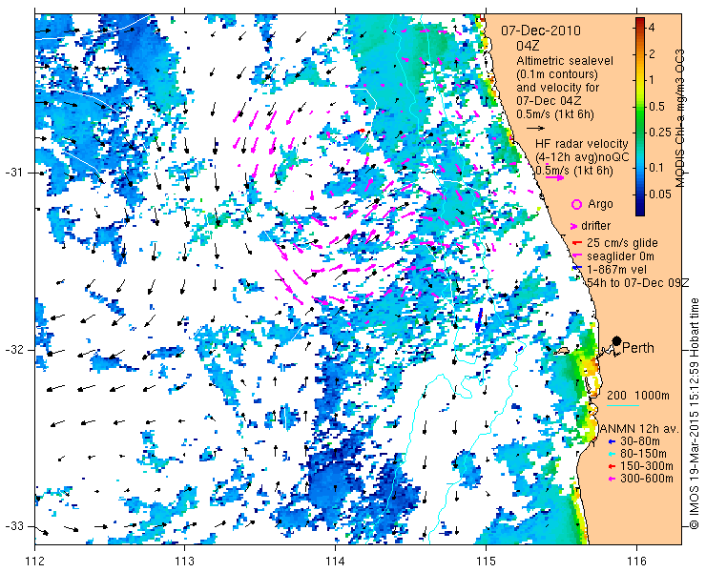Click the colorbar tick label 1
706x572 pixels.
click(x=651, y=81)
